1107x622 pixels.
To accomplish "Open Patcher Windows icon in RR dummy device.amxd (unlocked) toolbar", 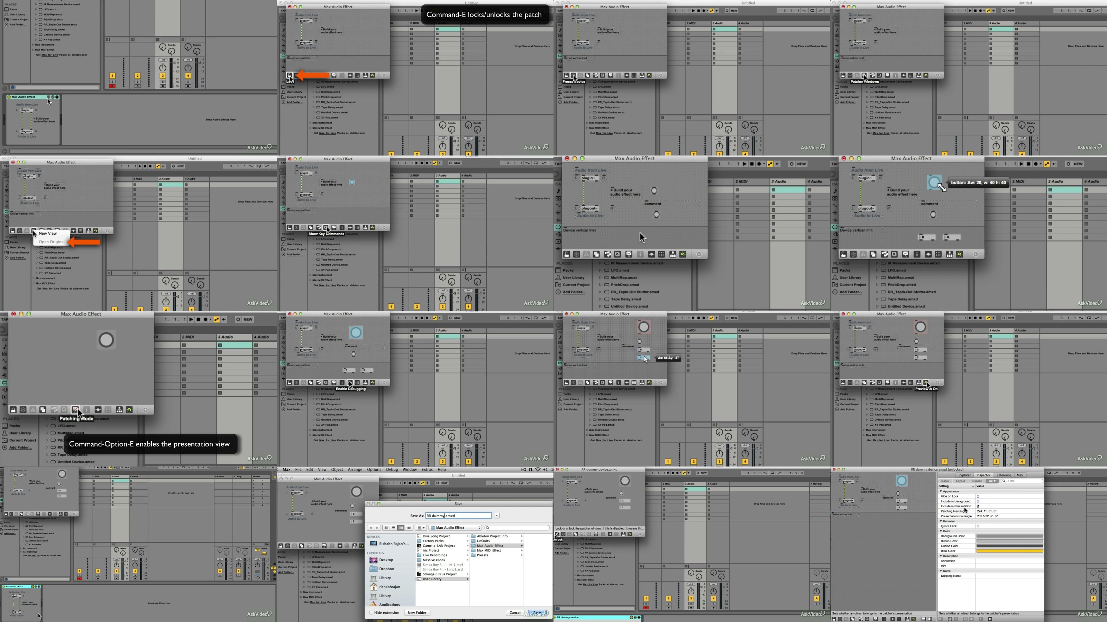I will 852,619.
